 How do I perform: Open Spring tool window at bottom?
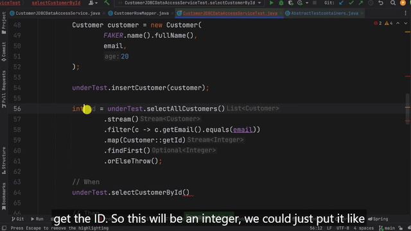378,219
